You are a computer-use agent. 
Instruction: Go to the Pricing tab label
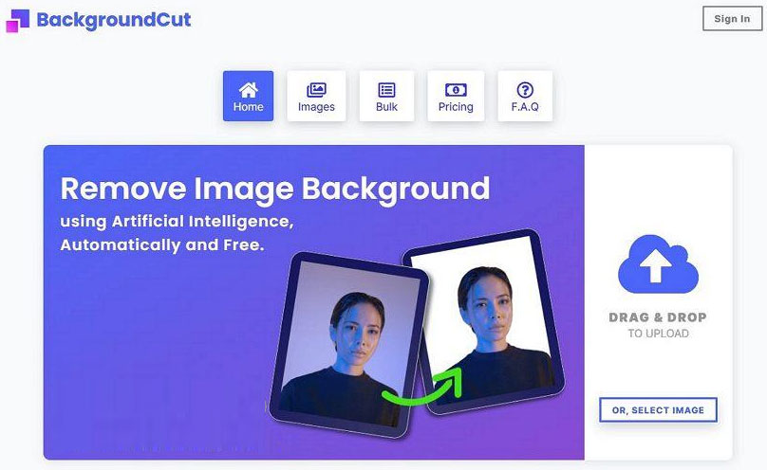tap(456, 107)
